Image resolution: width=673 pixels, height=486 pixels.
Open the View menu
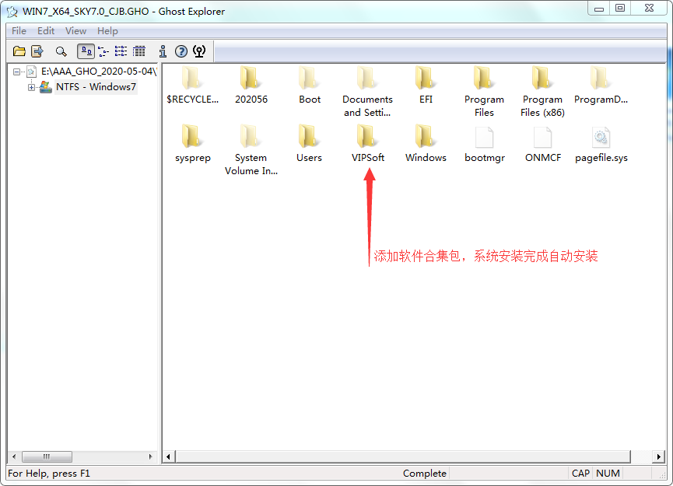(x=76, y=31)
